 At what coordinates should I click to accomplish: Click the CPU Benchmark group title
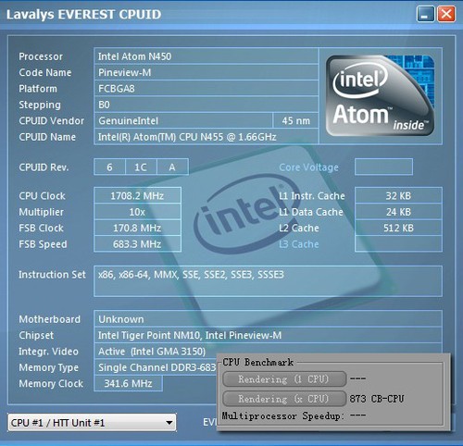[x=258, y=362]
